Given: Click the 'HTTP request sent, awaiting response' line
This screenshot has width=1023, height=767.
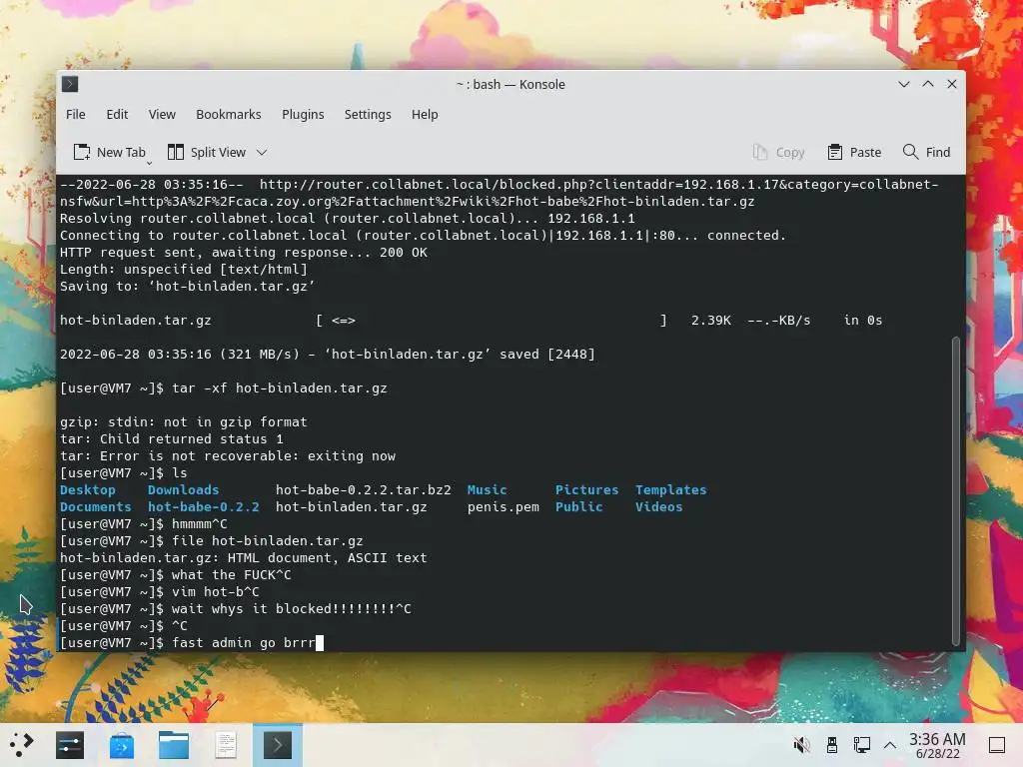Looking at the screenshot, I should click(244, 253).
